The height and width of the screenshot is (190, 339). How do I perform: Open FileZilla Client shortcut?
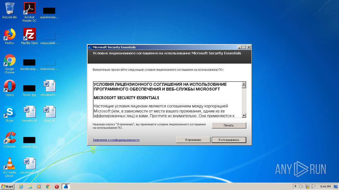(29, 36)
